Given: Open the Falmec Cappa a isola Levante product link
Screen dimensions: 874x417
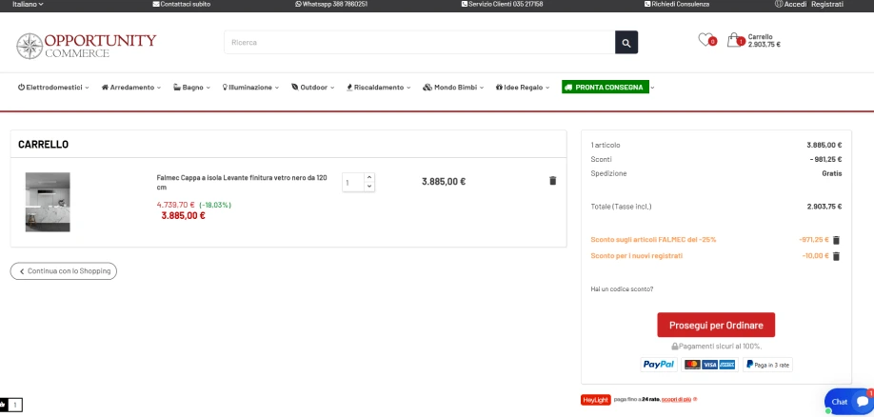Looking at the screenshot, I should (x=242, y=182).
